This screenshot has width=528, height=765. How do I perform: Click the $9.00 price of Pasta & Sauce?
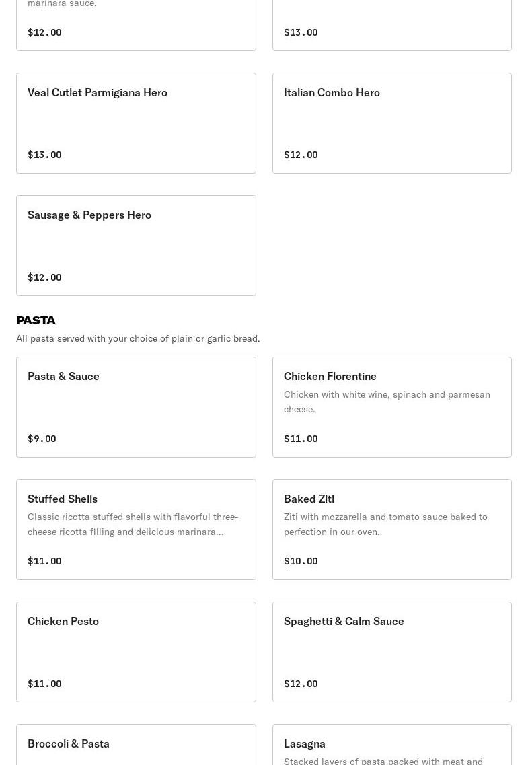pyautogui.click(x=42, y=439)
